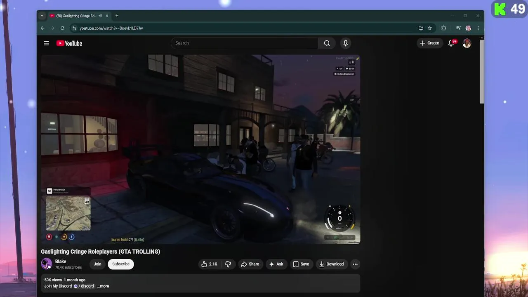Open a new browser tab
Viewport: 528px width, 297px height.
click(x=117, y=16)
